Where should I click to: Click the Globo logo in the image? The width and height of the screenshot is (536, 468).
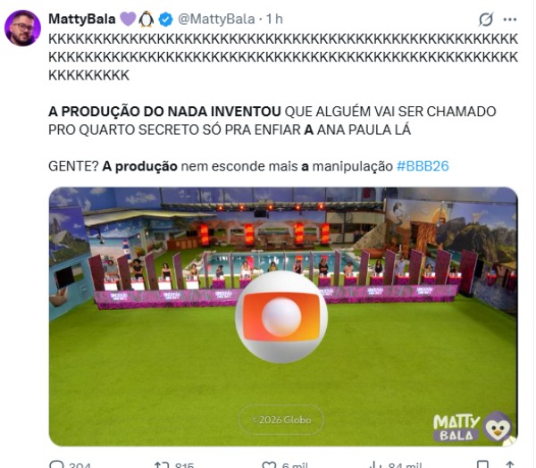click(281, 316)
